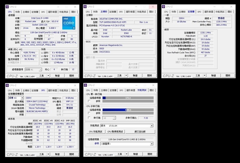Click the TUF GAMING B560-PLUS WIFI model text
This screenshot has height=163, width=240.
click(x=113, y=22)
